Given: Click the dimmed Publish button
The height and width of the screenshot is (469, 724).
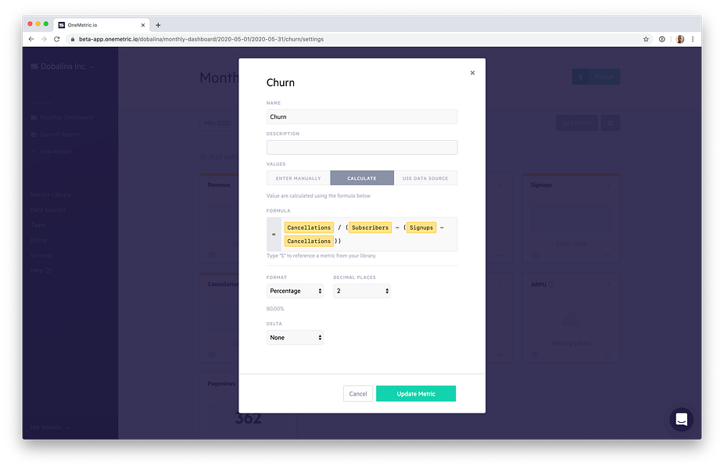Looking at the screenshot, I should (596, 77).
